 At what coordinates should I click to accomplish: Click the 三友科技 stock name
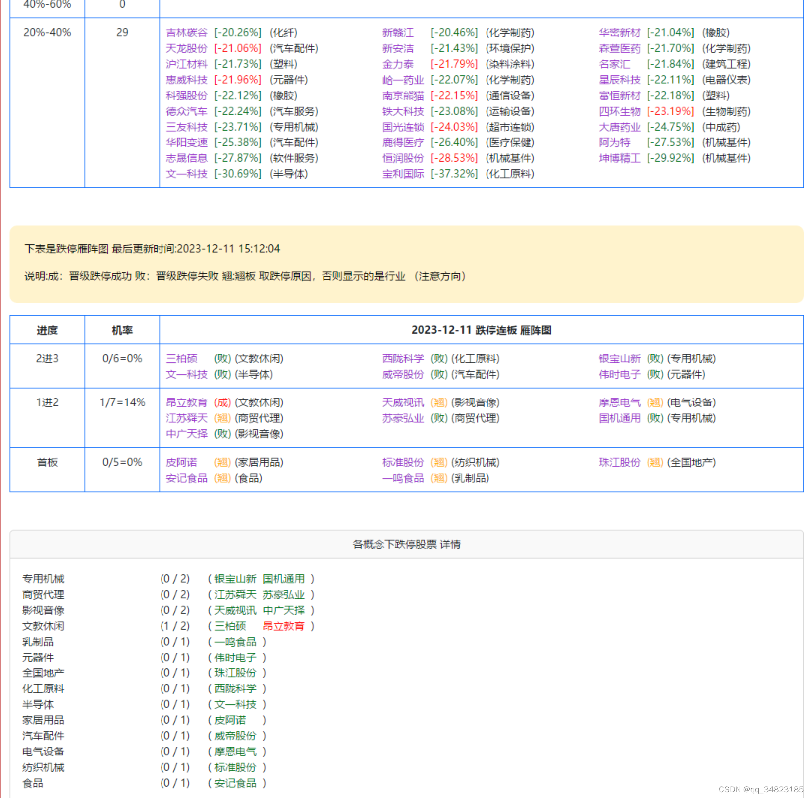point(186,127)
